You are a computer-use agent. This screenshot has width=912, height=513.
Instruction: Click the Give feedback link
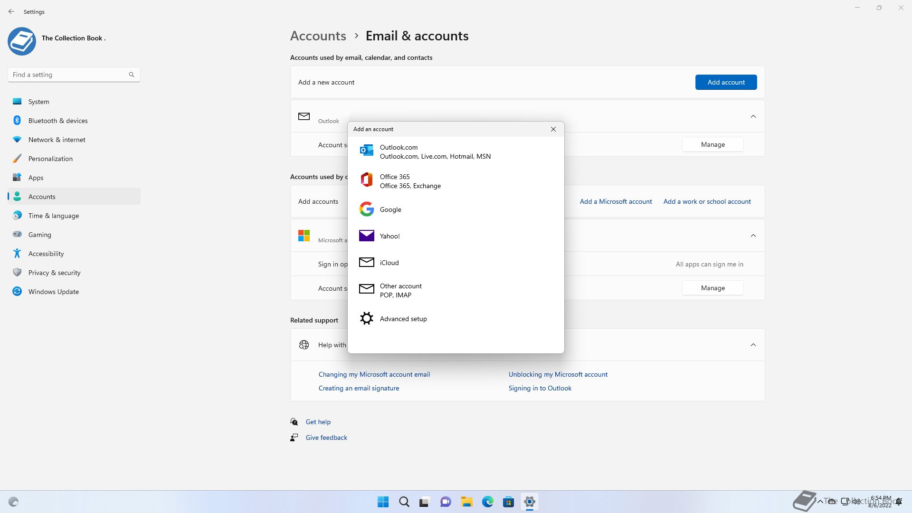point(326,437)
